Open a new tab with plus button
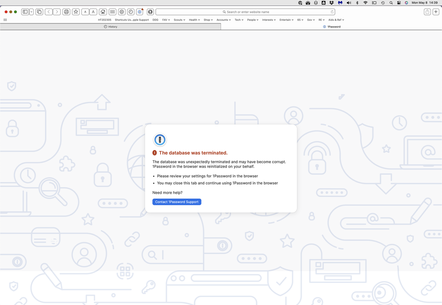Viewport: 442px width, 305px height. [436, 12]
